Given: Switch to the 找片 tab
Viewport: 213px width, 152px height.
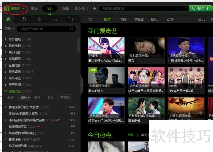Looking at the screenshot, I should point(50,9).
